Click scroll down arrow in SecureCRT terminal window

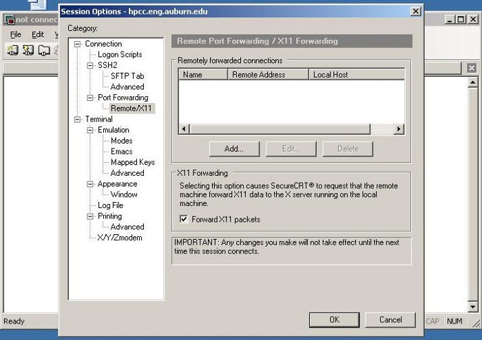coord(472,306)
